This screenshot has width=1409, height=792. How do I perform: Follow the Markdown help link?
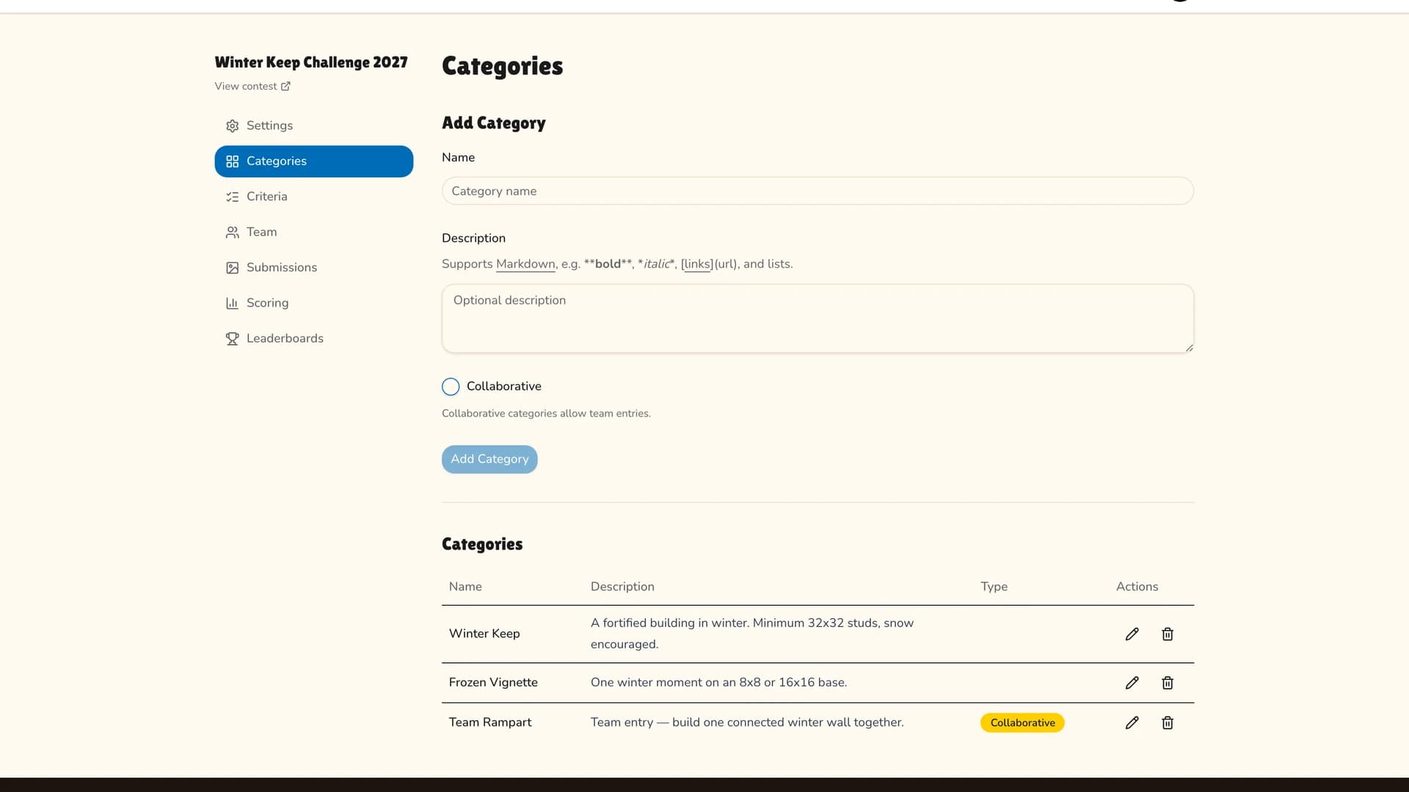(525, 264)
